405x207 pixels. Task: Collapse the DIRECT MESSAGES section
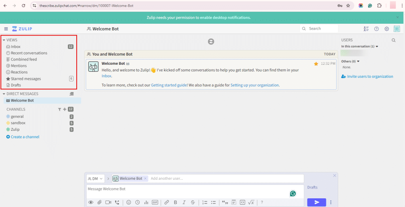[x=4, y=94]
